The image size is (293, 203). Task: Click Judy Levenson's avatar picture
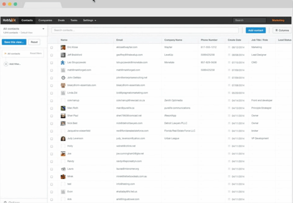click(x=63, y=139)
